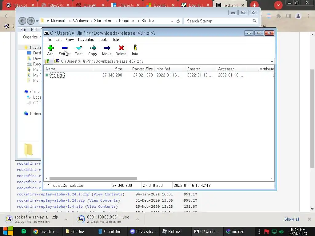Expand options for rockafire-replay zip download
The image size is (315, 236).
click(66, 219)
